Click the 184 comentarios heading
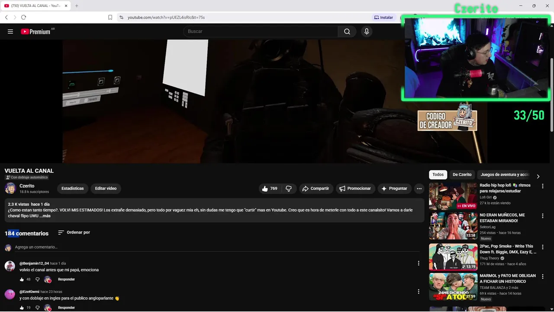 coord(26,233)
